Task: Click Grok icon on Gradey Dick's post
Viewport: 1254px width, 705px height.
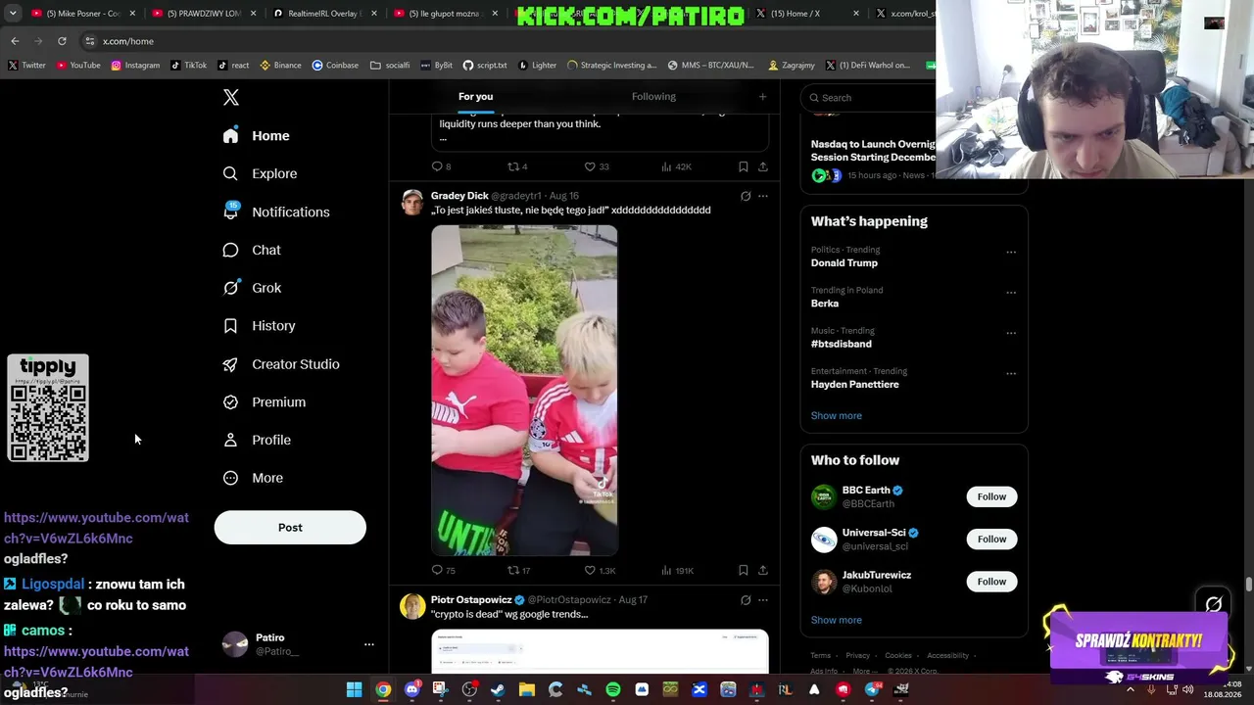Action: tap(746, 196)
